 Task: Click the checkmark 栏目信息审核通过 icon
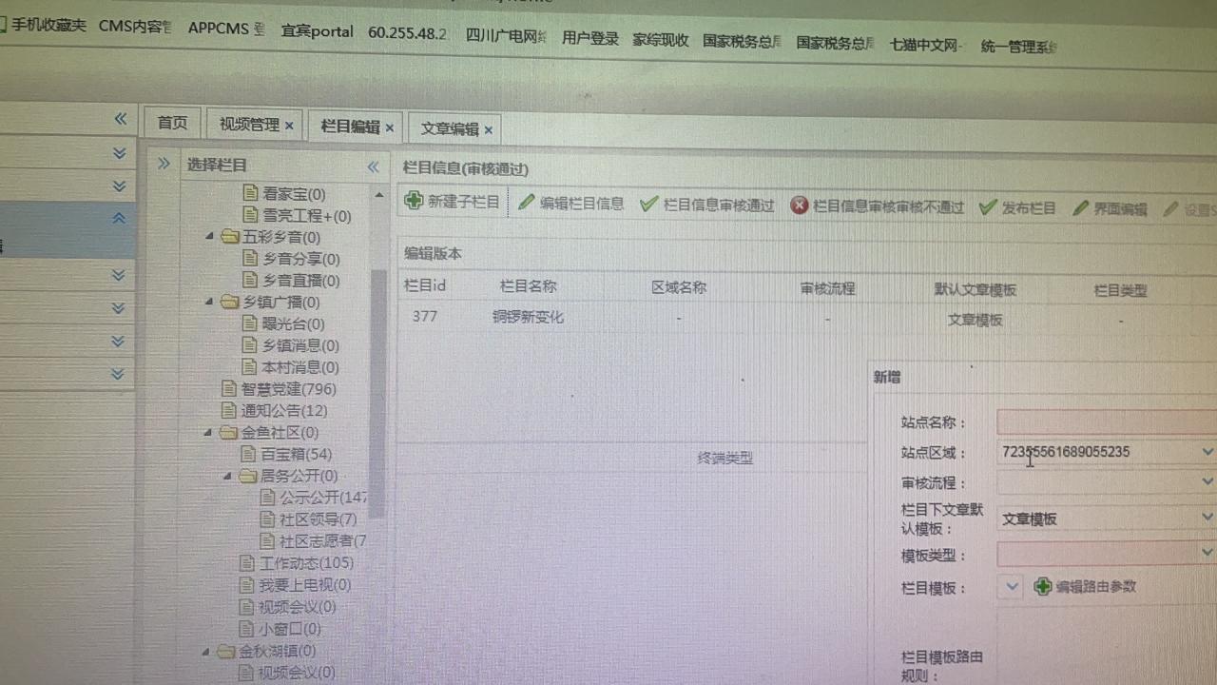(649, 205)
